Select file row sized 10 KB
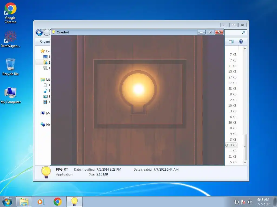The image size is (277, 207). 232,106
